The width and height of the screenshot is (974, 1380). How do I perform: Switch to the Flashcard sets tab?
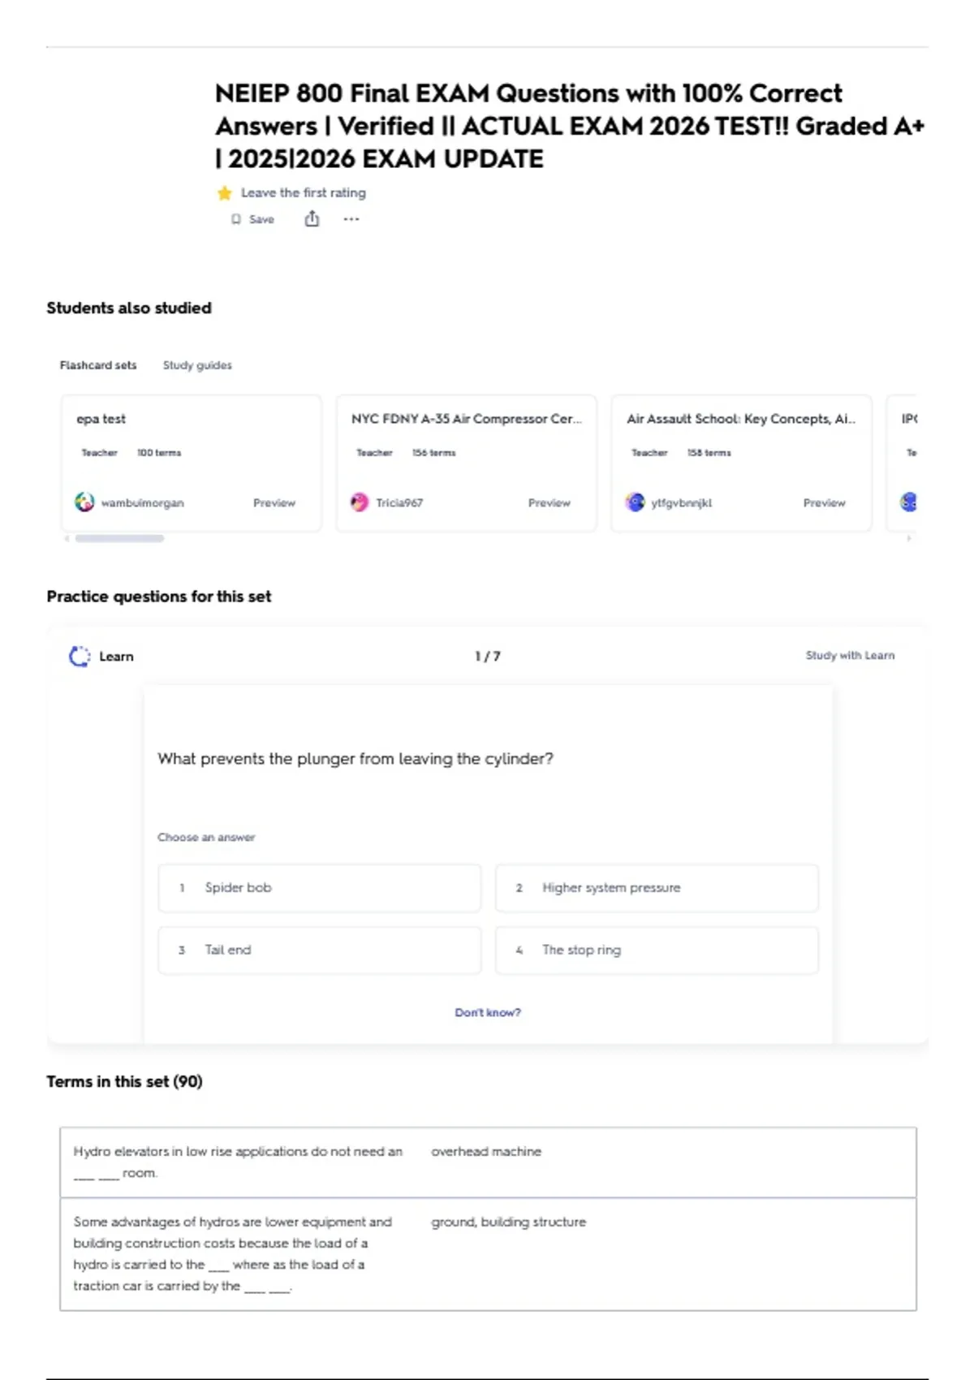(x=98, y=365)
